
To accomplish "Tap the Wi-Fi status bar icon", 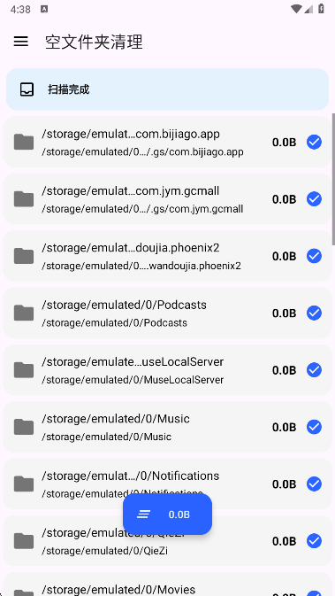I will point(296,9).
